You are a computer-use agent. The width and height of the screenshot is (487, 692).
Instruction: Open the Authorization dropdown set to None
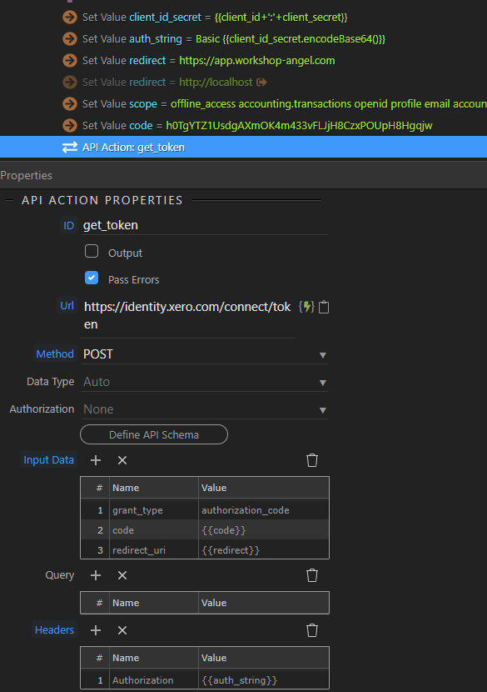[205, 409]
